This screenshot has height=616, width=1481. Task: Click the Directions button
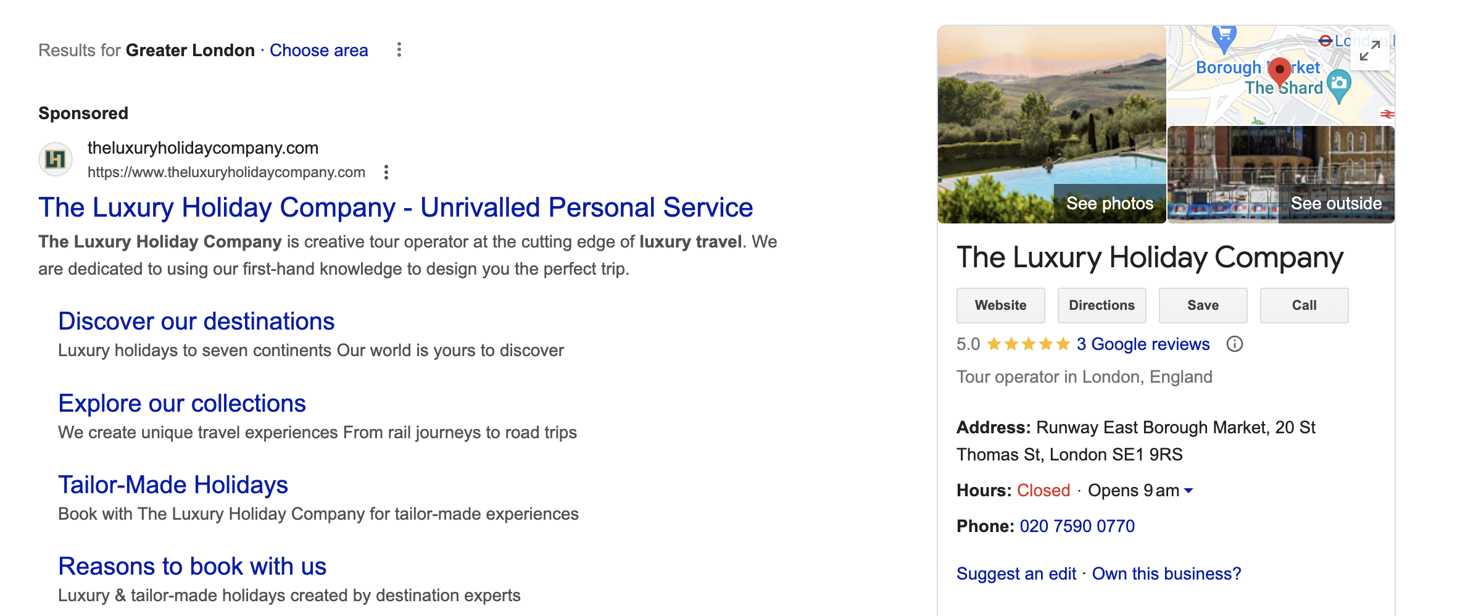1101,306
